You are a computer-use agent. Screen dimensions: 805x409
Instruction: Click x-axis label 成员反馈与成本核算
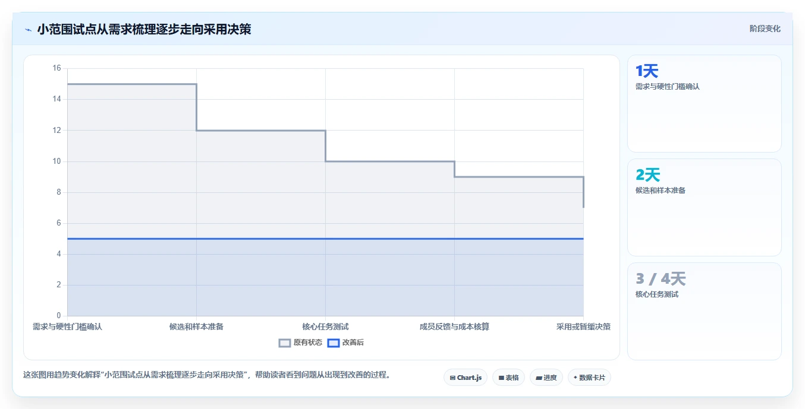pyautogui.click(x=454, y=326)
